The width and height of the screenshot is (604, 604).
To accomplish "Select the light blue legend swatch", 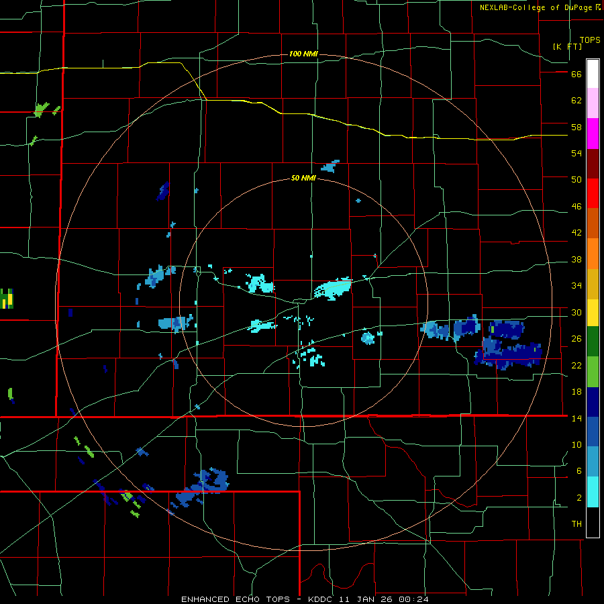I will pyautogui.click(x=593, y=462).
